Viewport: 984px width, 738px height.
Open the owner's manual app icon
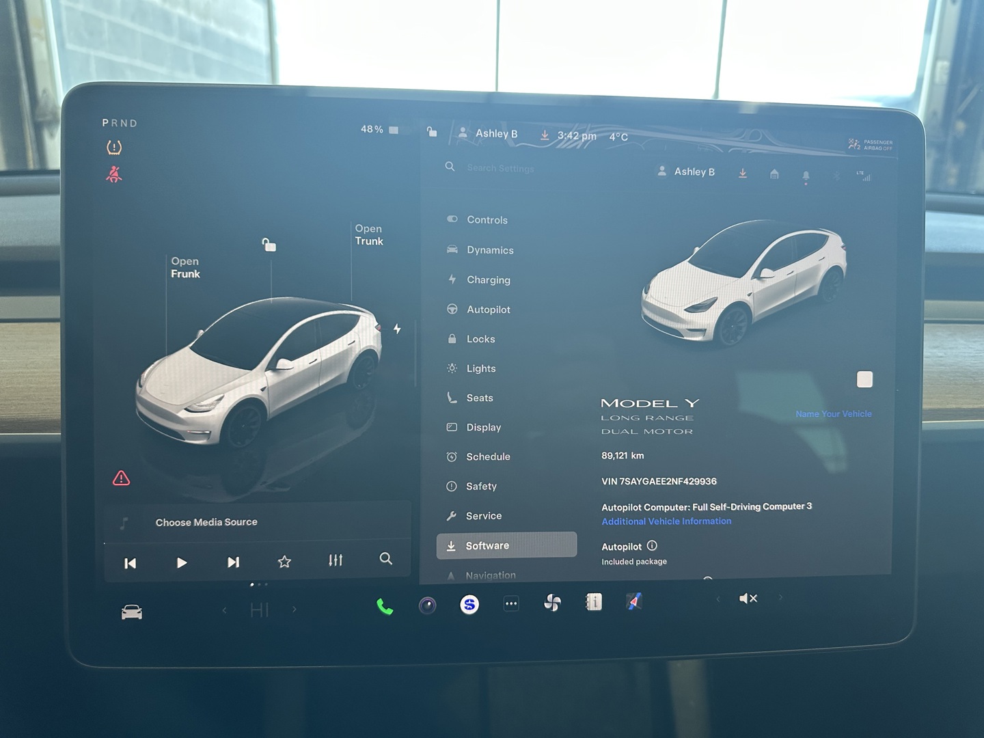(x=594, y=602)
